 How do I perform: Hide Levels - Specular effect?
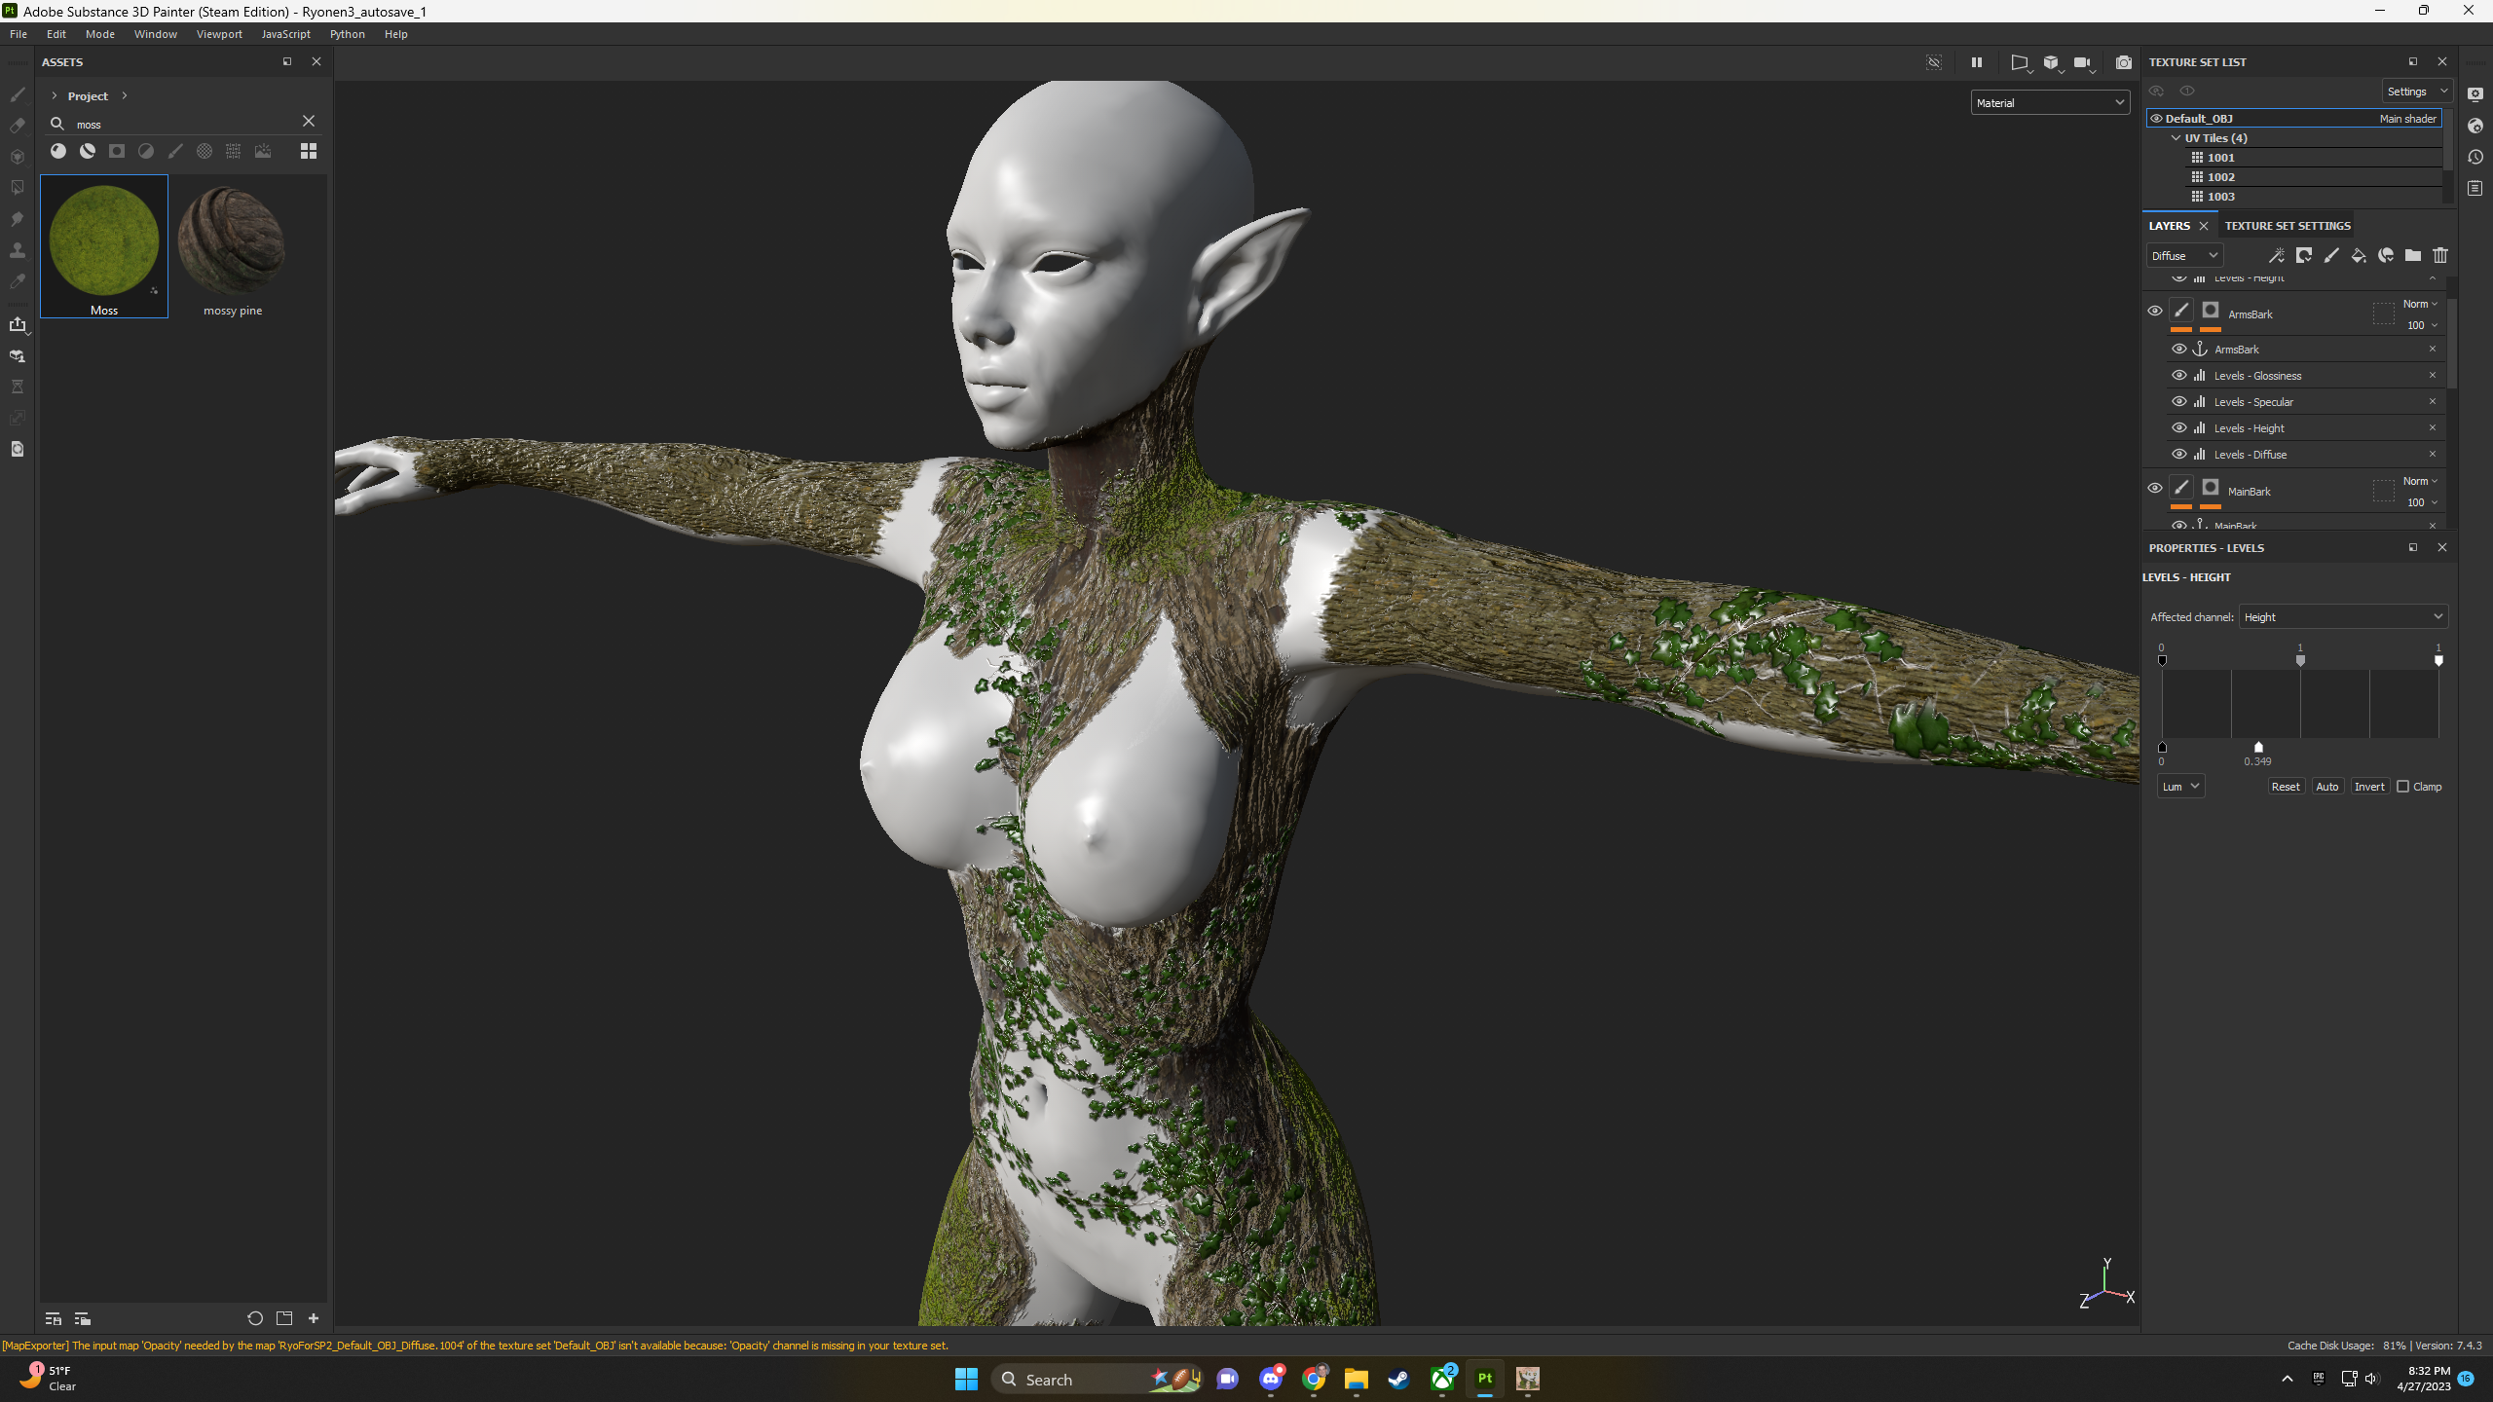coord(2179,401)
